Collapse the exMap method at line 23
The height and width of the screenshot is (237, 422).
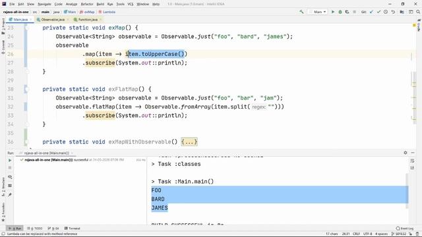click(26, 28)
